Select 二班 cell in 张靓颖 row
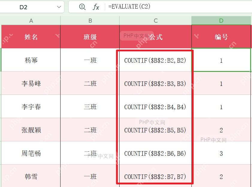Viewport: 252px width, 187px height. coord(90,130)
